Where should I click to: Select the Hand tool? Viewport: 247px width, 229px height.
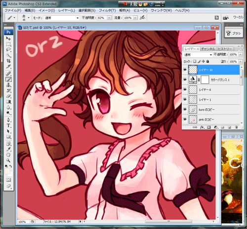pos(8,155)
